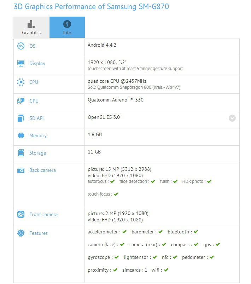The height and width of the screenshot is (284, 251).
Task: Click the camera (face) green checkmark
Action: coord(122,244)
